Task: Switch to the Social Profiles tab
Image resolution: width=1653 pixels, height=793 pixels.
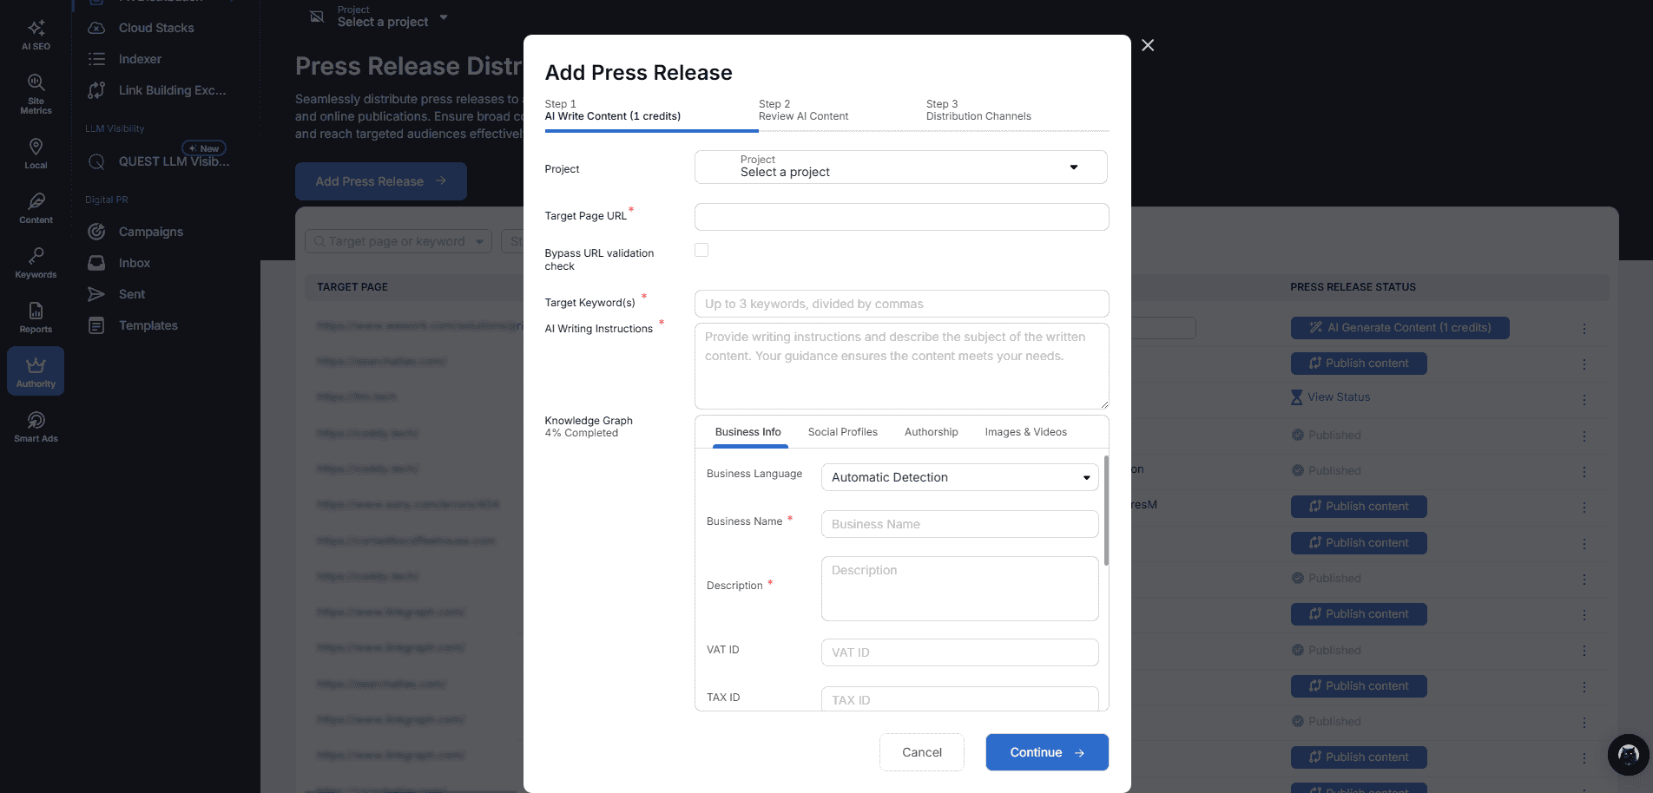Action: [x=842, y=432]
